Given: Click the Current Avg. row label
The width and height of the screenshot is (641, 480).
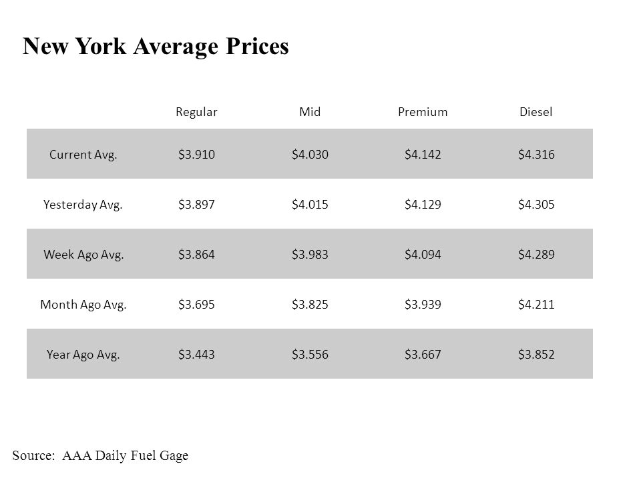Looking at the screenshot, I should coord(83,155).
